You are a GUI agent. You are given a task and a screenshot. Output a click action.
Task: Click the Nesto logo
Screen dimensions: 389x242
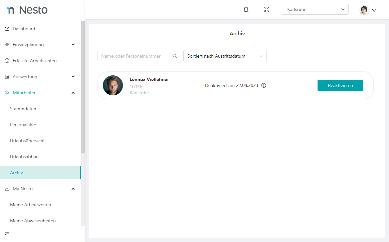pyautogui.click(x=27, y=10)
